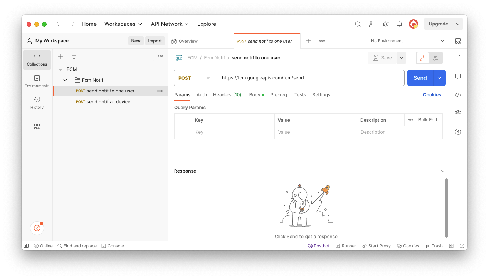This screenshot has width=489, height=279.
Task: Click the Send button
Action: coord(420,78)
